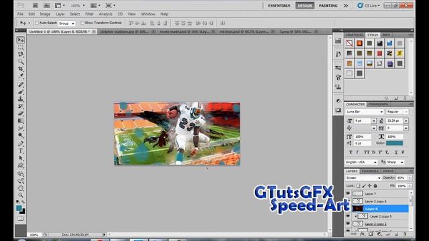Screen dimensions: 429x241
Task: Select the Dodge tool
Action: click(21, 135)
